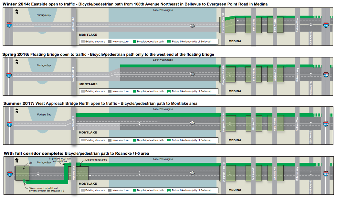
Task: Click the I-405 shield in the Winter 2014 panel
Action: pyautogui.click(x=326, y=25)
